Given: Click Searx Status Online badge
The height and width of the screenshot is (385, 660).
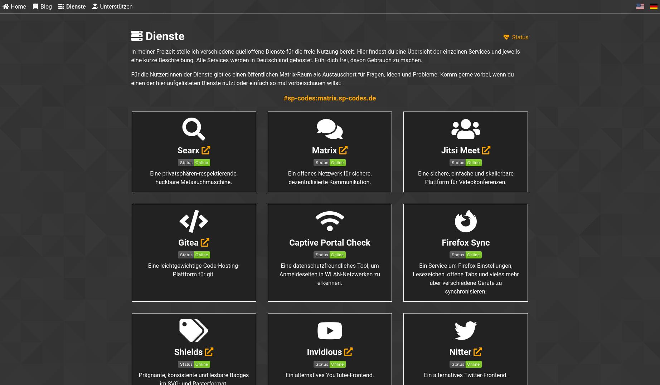Looking at the screenshot, I should [x=194, y=163].
